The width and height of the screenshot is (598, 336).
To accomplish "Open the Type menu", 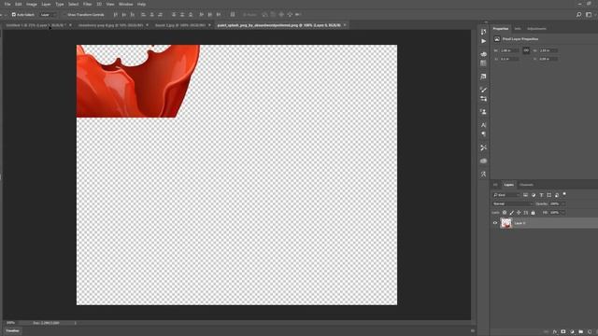I will [x=60, y=4].
